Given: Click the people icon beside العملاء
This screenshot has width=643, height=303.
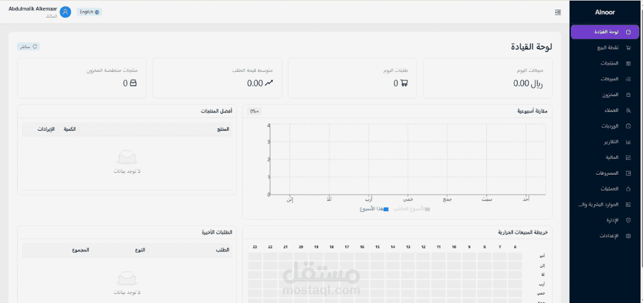Looking at the screenshot, I should point(628,111).
